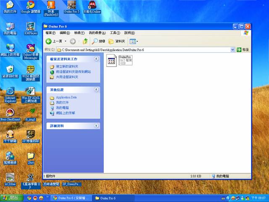
Task: Open 我的電腦 link in the sidebar
Action: (x=62, y=108)
